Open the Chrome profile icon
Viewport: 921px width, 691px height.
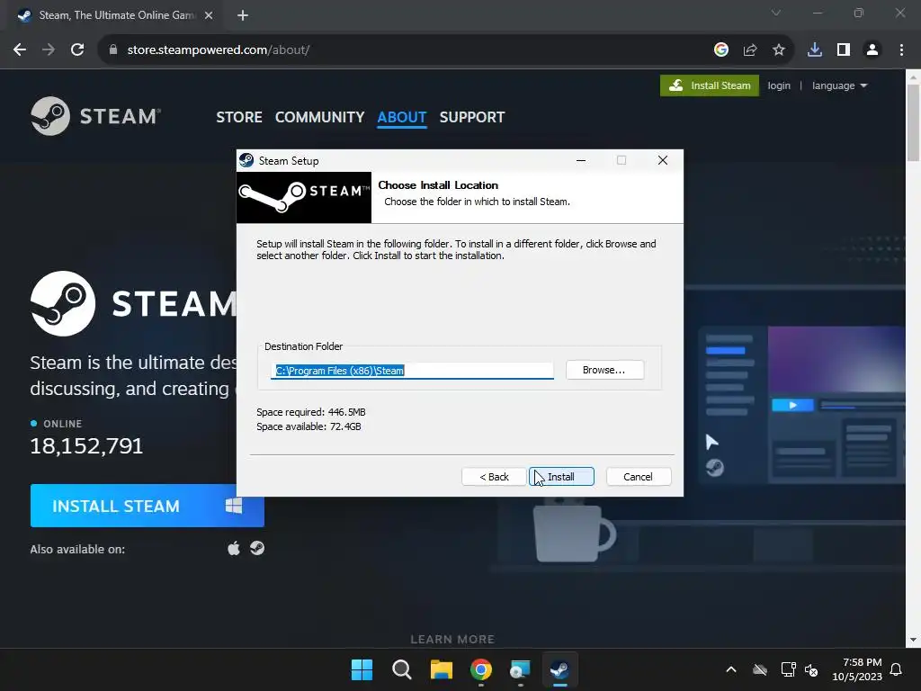pyautogui.click(x=872, y=50)
